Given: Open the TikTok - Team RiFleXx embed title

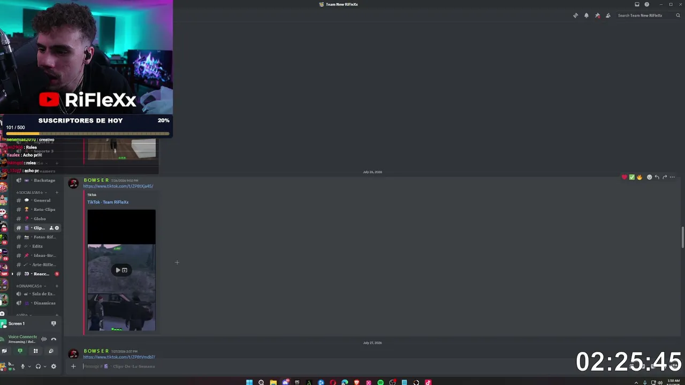Looking at the screenshot, I should pos(108,202).
